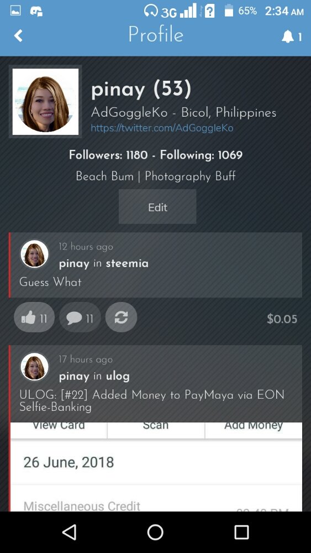Tap avatar on the 'Guess What' post
311x553 pixels.
coord(34,254)
